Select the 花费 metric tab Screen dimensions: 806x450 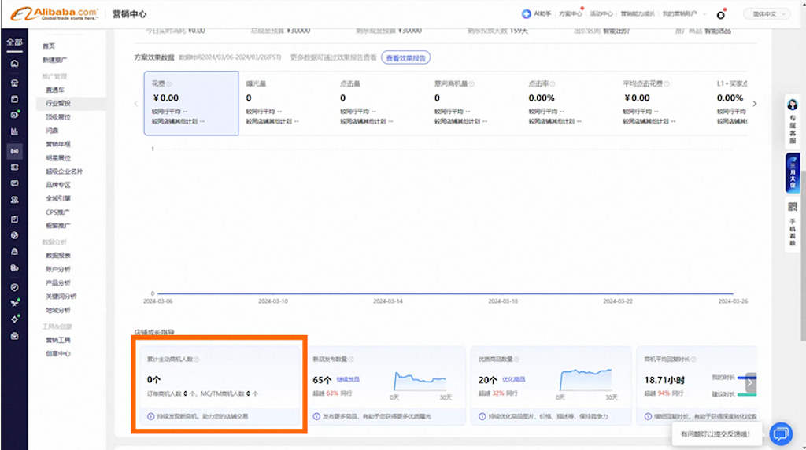pos(191,103)
